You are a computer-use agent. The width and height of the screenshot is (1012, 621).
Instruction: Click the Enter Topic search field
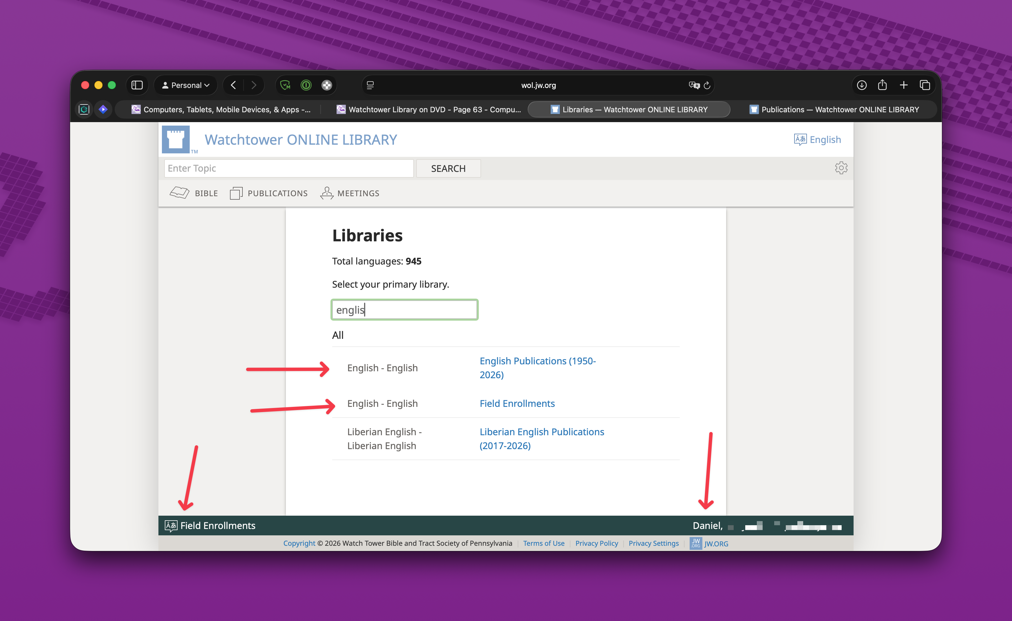[288, 168]
